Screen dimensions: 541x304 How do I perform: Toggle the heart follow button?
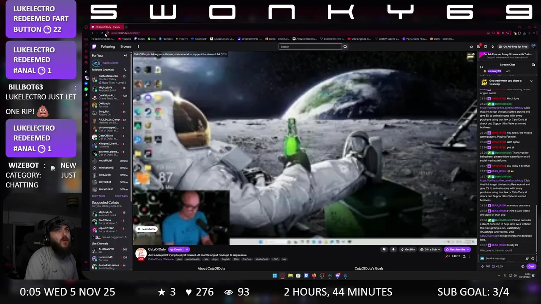pyautogui.click(x=384, y=250)
